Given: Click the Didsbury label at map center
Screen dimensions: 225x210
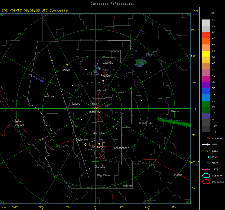Looking at the screenshot, I should click(94, 112).
